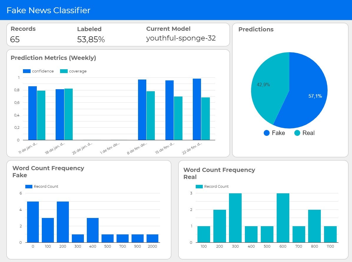Click the Fake histogram bar at 2000
Viewport: 352px width, 262px height.
pyautogui.click(x=152, y=238)
